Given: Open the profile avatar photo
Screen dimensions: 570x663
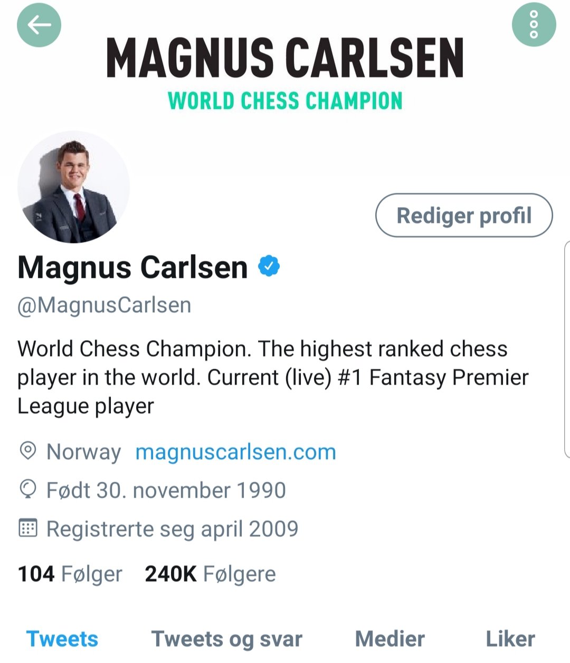Looking at the screenshot, I should [x=73, y=187].
